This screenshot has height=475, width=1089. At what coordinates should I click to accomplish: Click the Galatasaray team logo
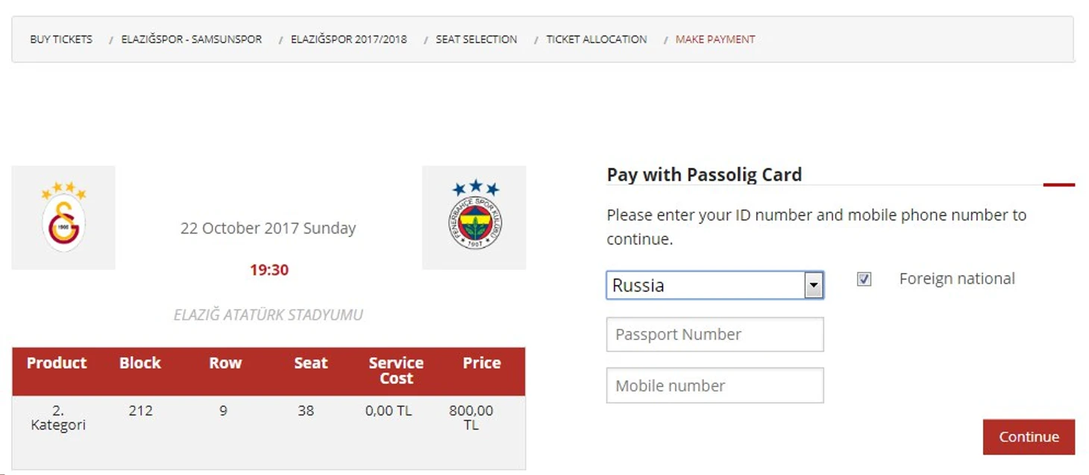click(x=63, y=218)
